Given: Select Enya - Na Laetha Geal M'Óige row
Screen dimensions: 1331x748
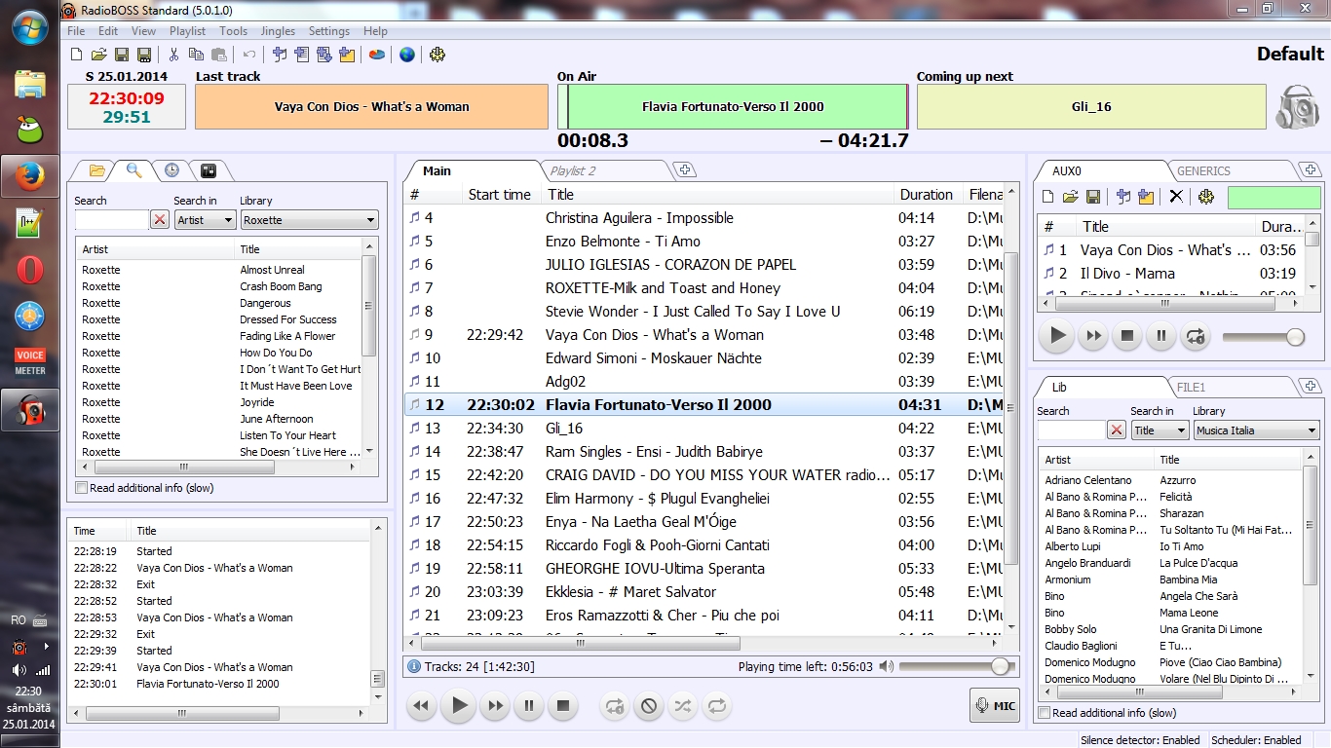Looking at the screenshot, I should [705, 522].
